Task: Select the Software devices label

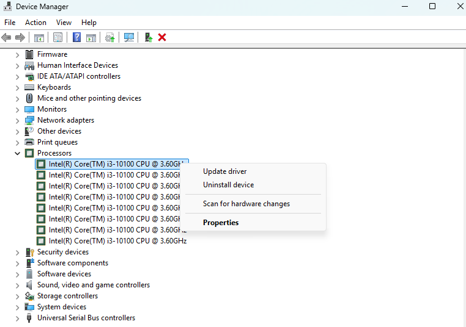Action: (x=64, y=274)
